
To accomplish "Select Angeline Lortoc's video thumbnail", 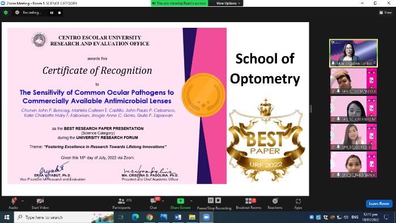I will point(354,53).
